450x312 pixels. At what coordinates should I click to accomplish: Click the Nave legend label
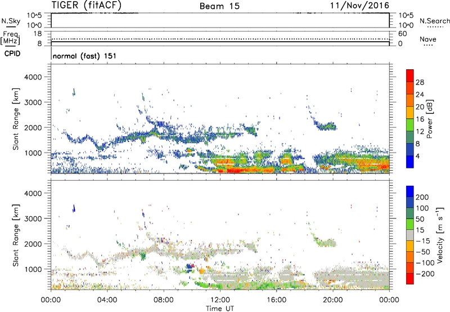(428, 39)
